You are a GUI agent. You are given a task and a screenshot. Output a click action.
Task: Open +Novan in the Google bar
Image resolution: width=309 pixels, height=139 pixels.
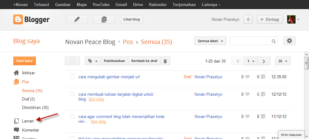(x=21, y=5)
